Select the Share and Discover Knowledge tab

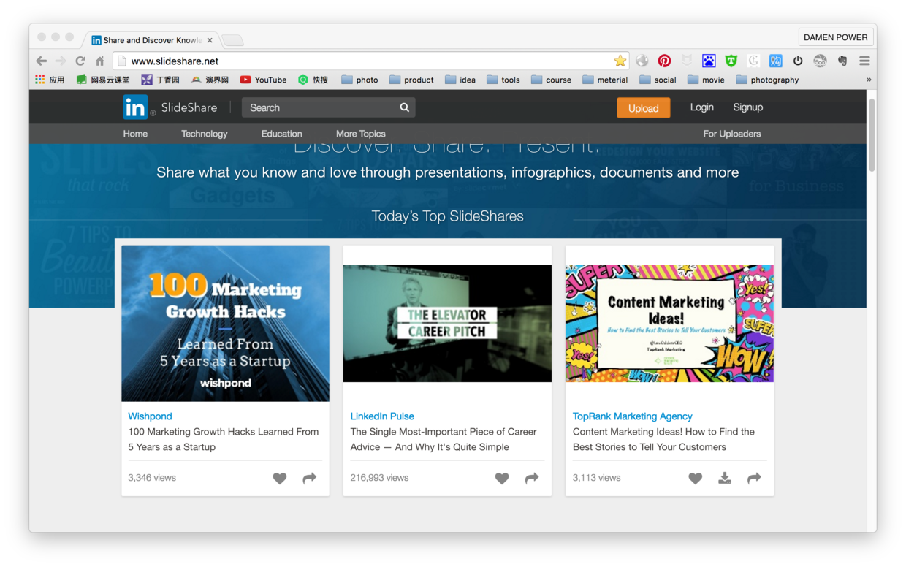[153, 40]
